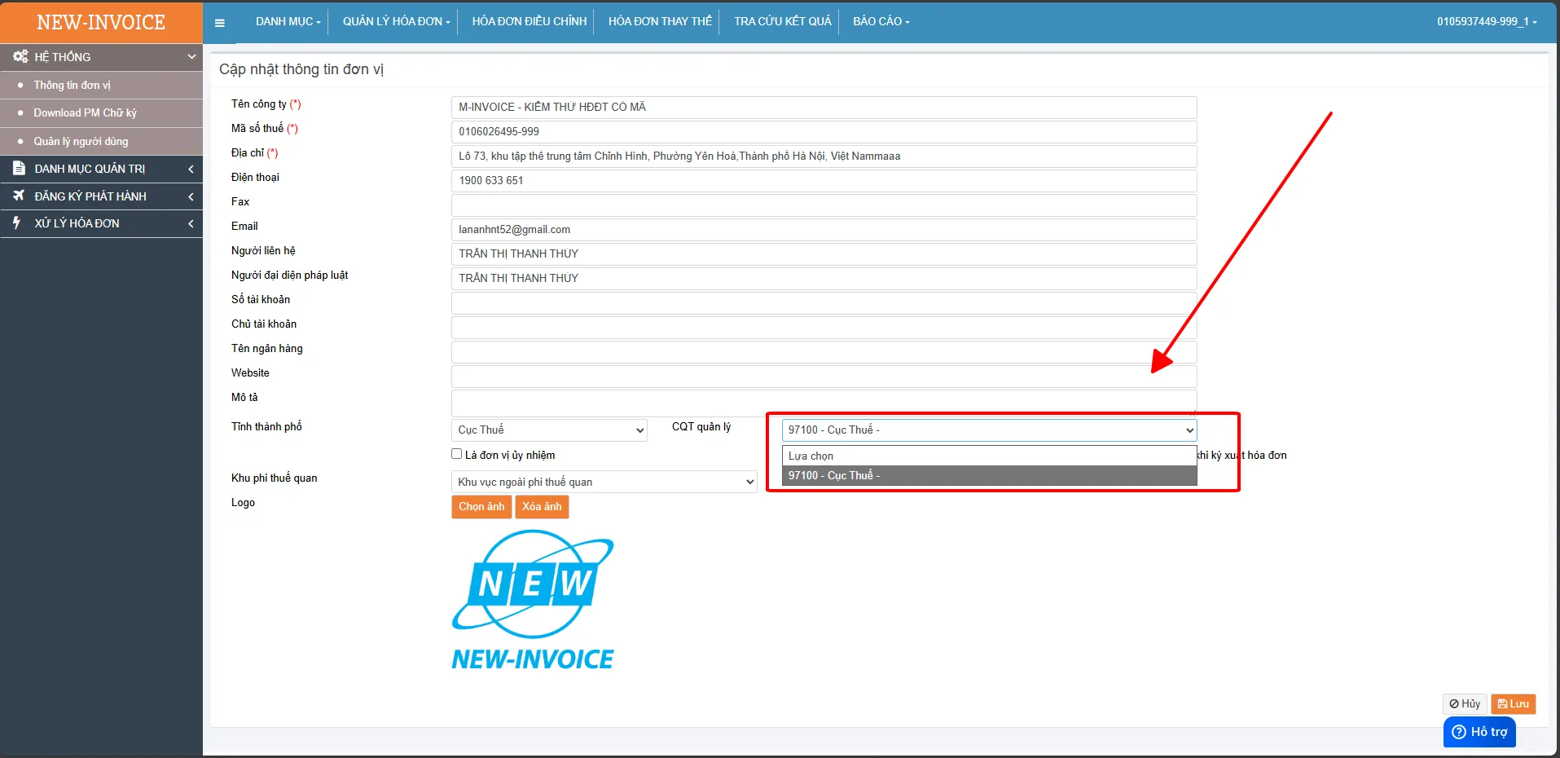This screenshot has width=1560, height=758.
Task: Save the form with Lưu button
Action: [x=1514, y=703]
